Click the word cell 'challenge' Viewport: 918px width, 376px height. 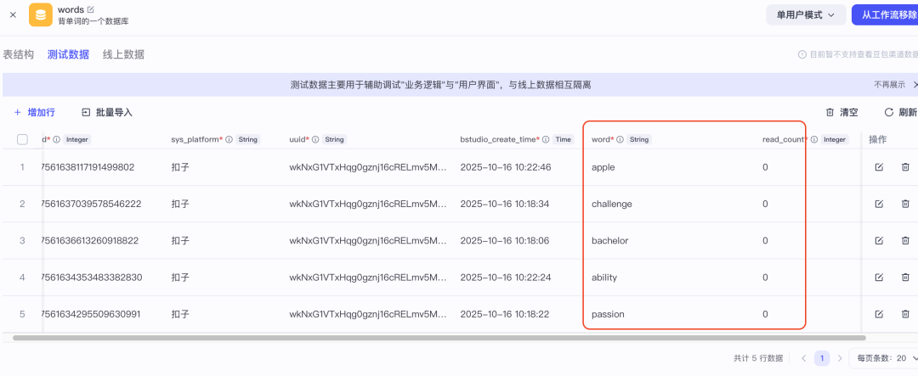pyautogui.click(x=612, y=204)
